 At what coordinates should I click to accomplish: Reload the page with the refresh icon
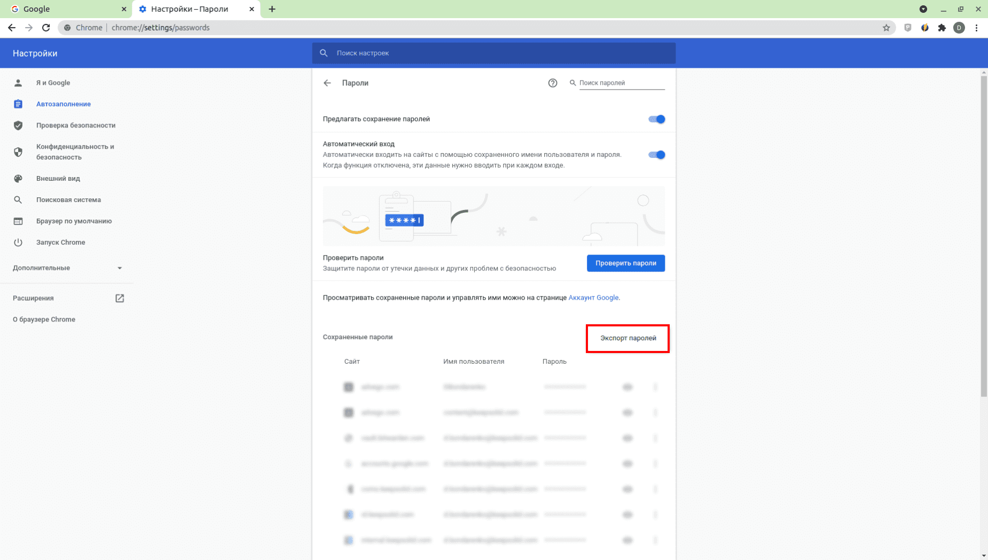[x=46, y=28]
